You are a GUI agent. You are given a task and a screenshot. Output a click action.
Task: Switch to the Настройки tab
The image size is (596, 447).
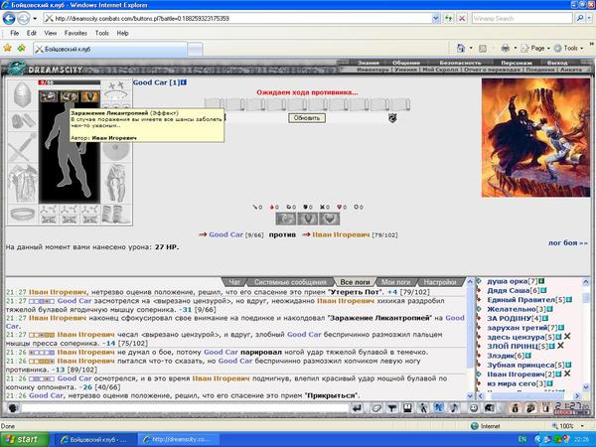point(440,282)
